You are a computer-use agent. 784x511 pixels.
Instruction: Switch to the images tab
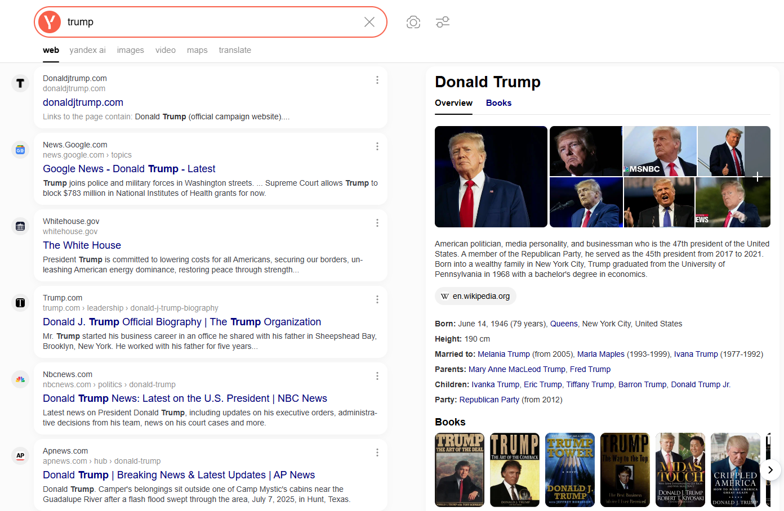[x=131, y=50]
